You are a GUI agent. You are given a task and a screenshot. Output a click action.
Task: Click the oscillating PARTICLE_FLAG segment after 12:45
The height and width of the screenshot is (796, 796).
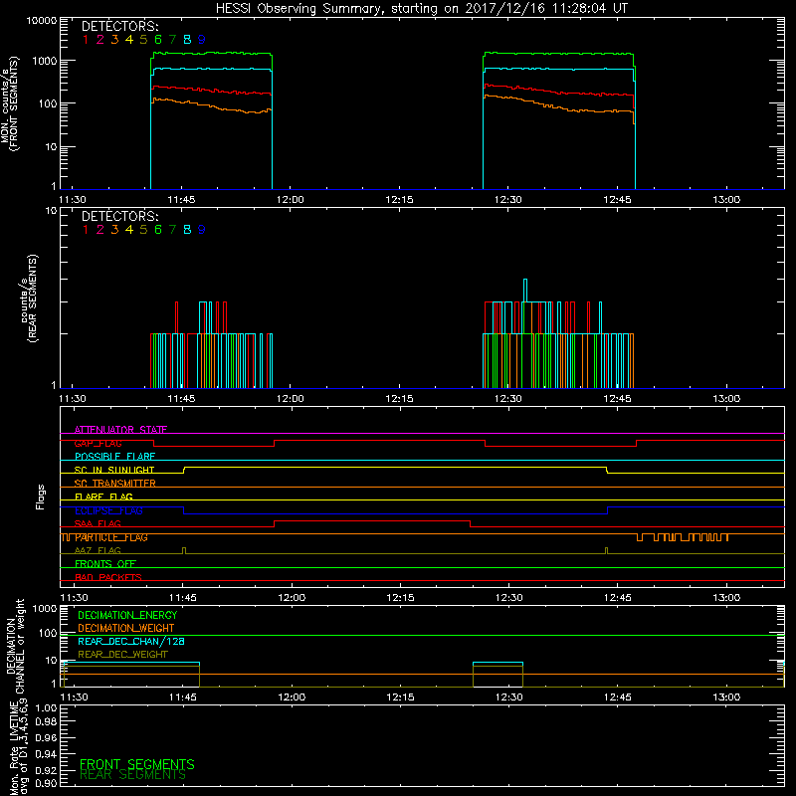click(x=683, y=537)
